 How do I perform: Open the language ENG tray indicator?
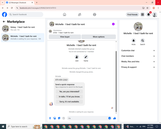tap(144, 126)
